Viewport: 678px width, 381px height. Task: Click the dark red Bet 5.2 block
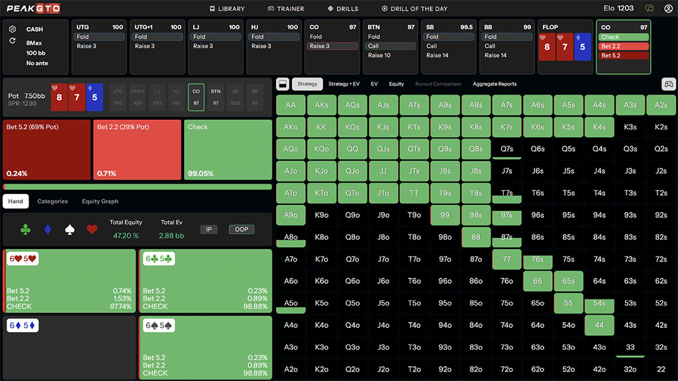46,150
